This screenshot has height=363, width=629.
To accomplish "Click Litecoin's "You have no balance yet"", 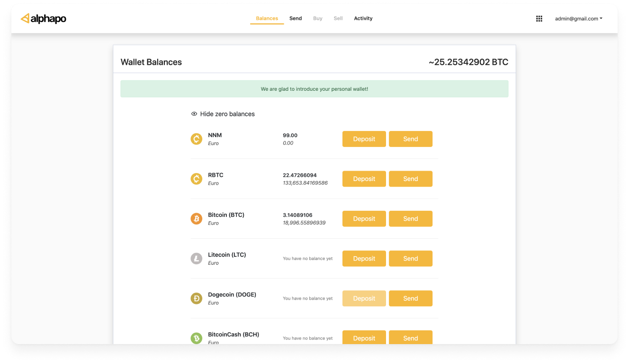I will (308, 259).
